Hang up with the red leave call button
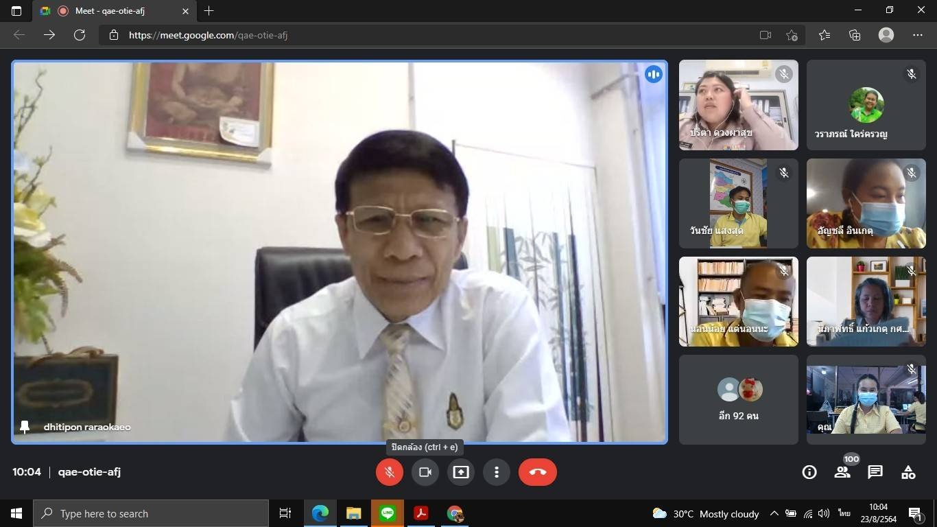This screenshot has height=527, width=937. [x=537, y=472]
